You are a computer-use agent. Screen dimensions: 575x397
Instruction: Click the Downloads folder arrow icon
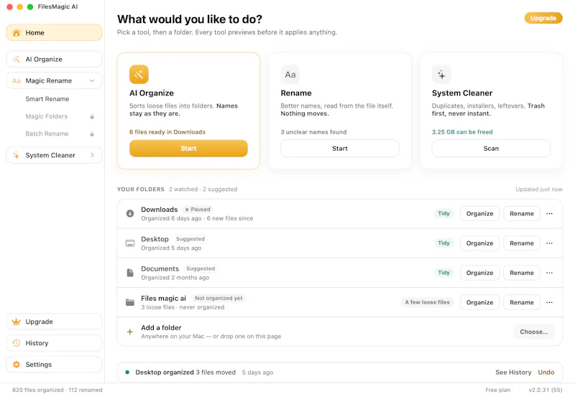coord(130,213)
